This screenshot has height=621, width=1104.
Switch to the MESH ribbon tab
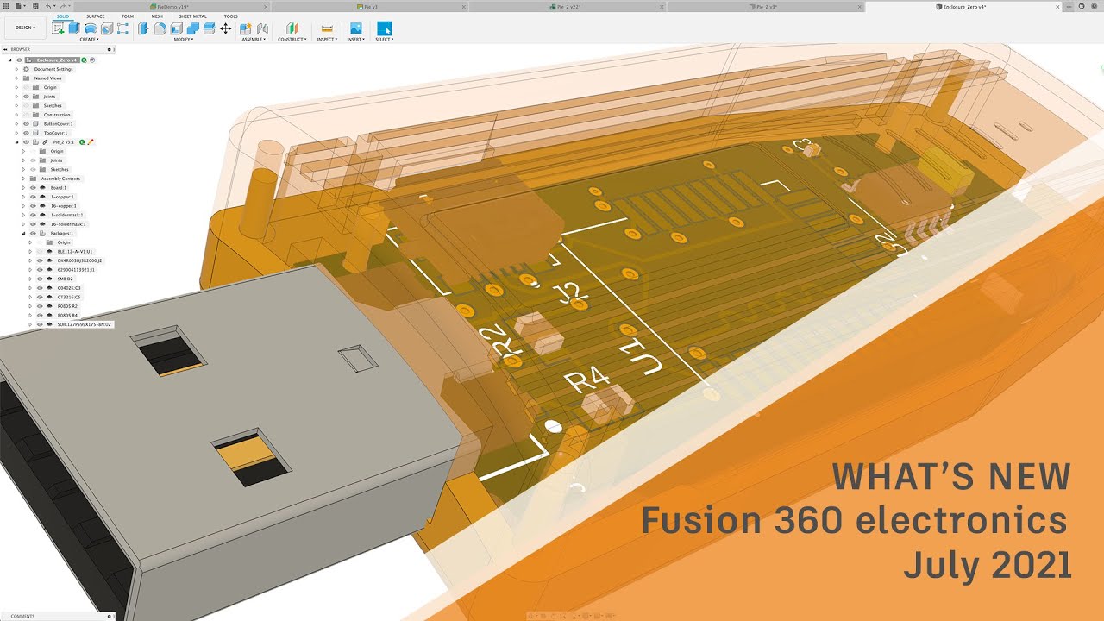click(156, 16)
